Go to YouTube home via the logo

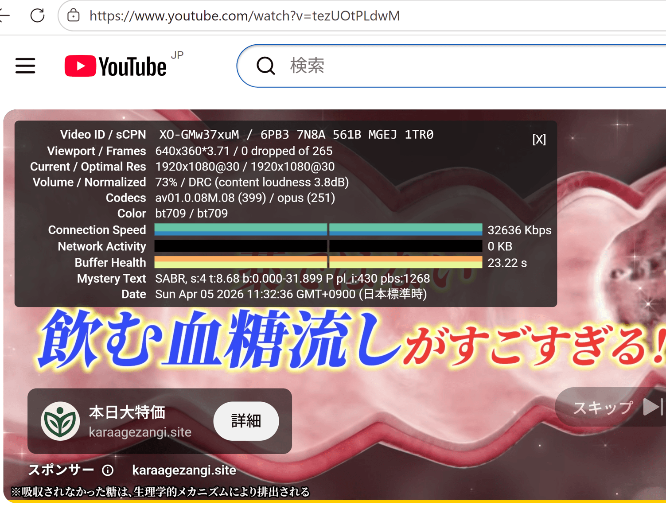pos(116,66)
